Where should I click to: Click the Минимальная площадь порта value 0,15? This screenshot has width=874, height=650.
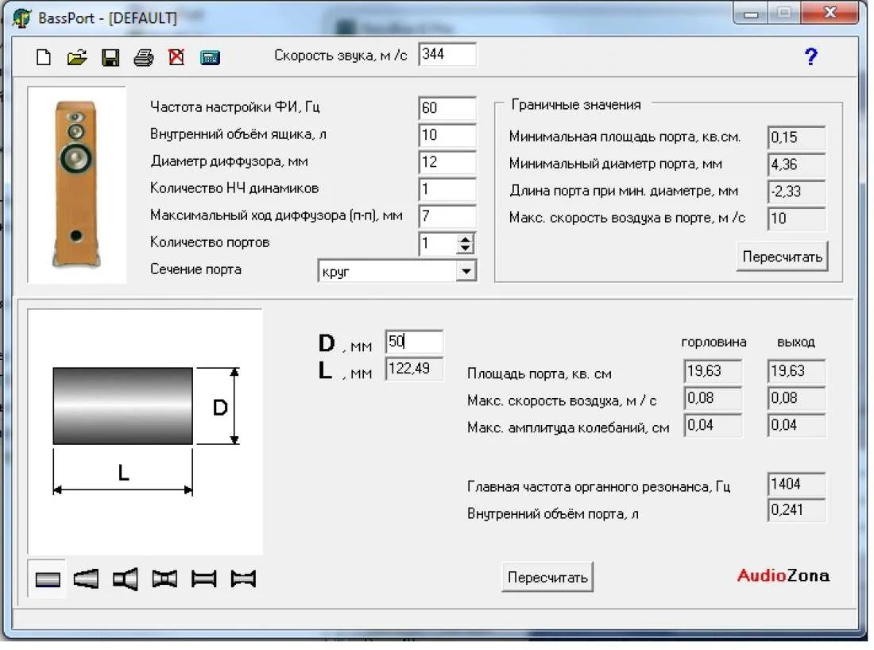point(796,137)
